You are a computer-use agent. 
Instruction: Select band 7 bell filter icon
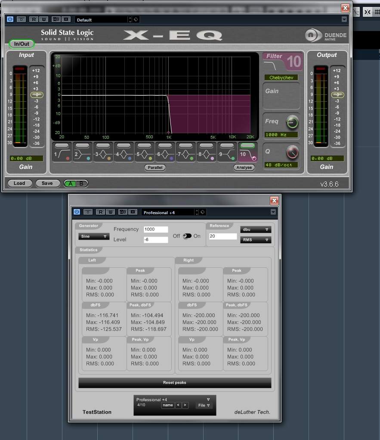(x=185, y=155)
